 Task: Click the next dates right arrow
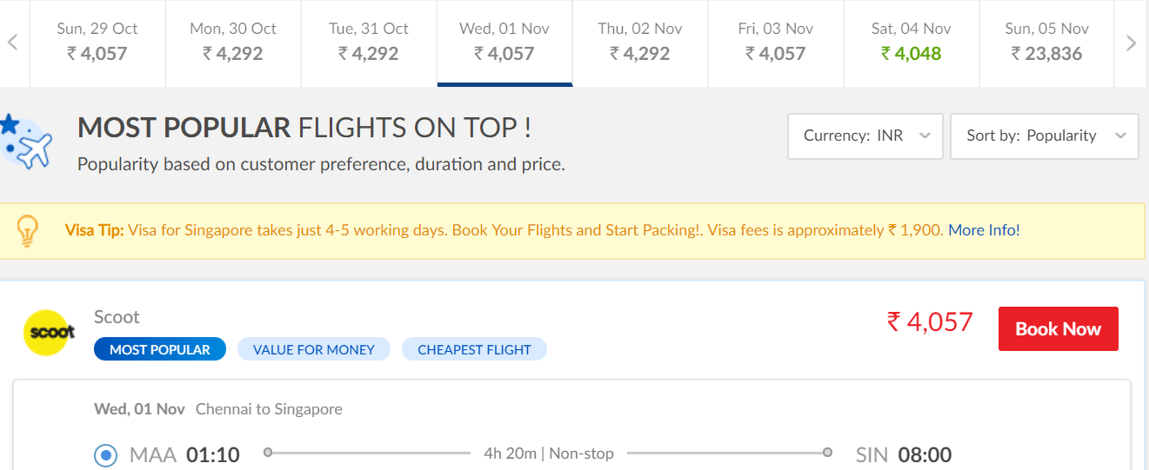[x=1131, y=43]
